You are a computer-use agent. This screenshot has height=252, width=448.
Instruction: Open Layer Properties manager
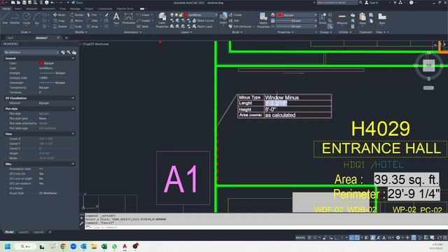[x=162, y=20]
